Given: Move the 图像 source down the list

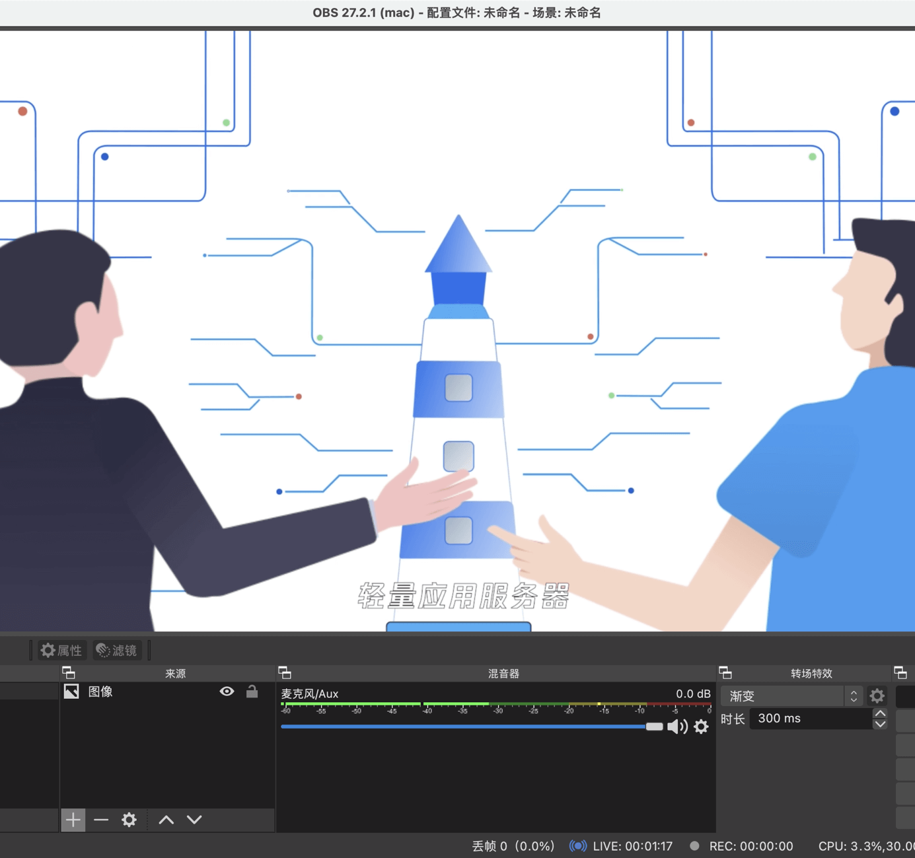Looking at the screenshot, I should 194,820.
